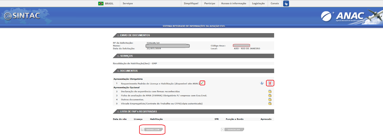Select Participe in the top bar
The height and width of the screenshot is (138, 383).
click(210, 4)
